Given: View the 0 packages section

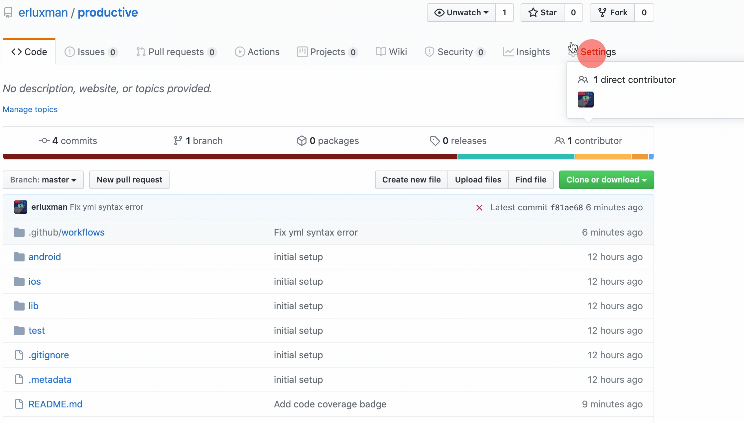Looking at the screenshot, I should 328,141.
